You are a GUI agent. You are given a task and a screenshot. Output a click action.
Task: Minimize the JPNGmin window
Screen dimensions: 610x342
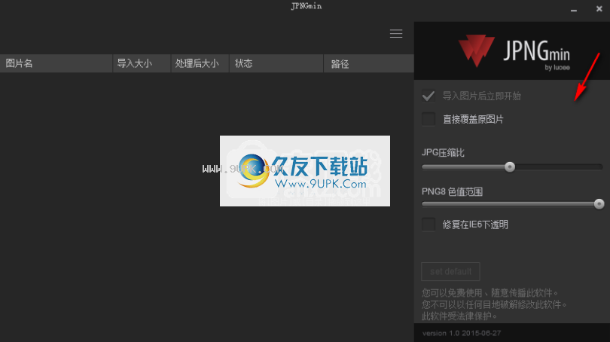coord(574,10)
